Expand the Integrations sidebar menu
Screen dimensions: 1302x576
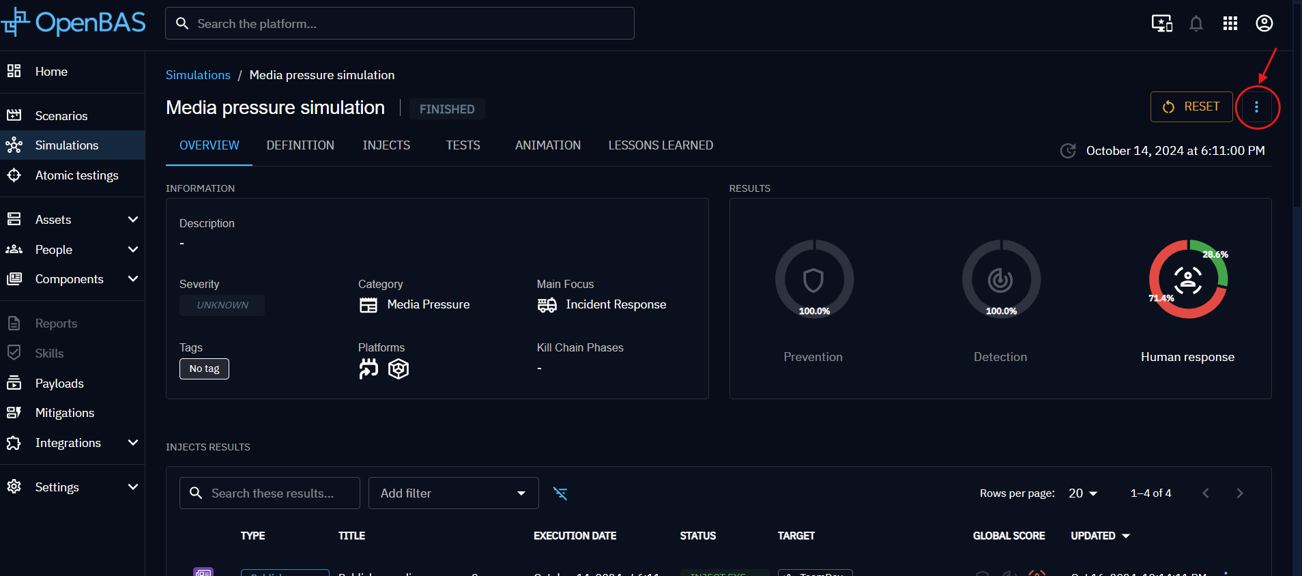(133, 443)
